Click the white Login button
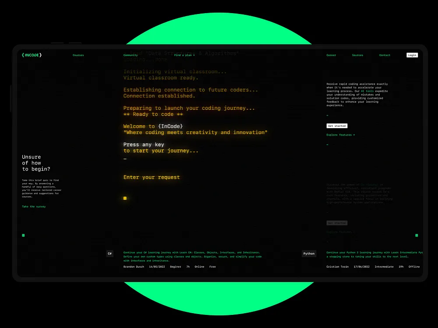Viewport: 438px width, 328px height. pos(412,55)
